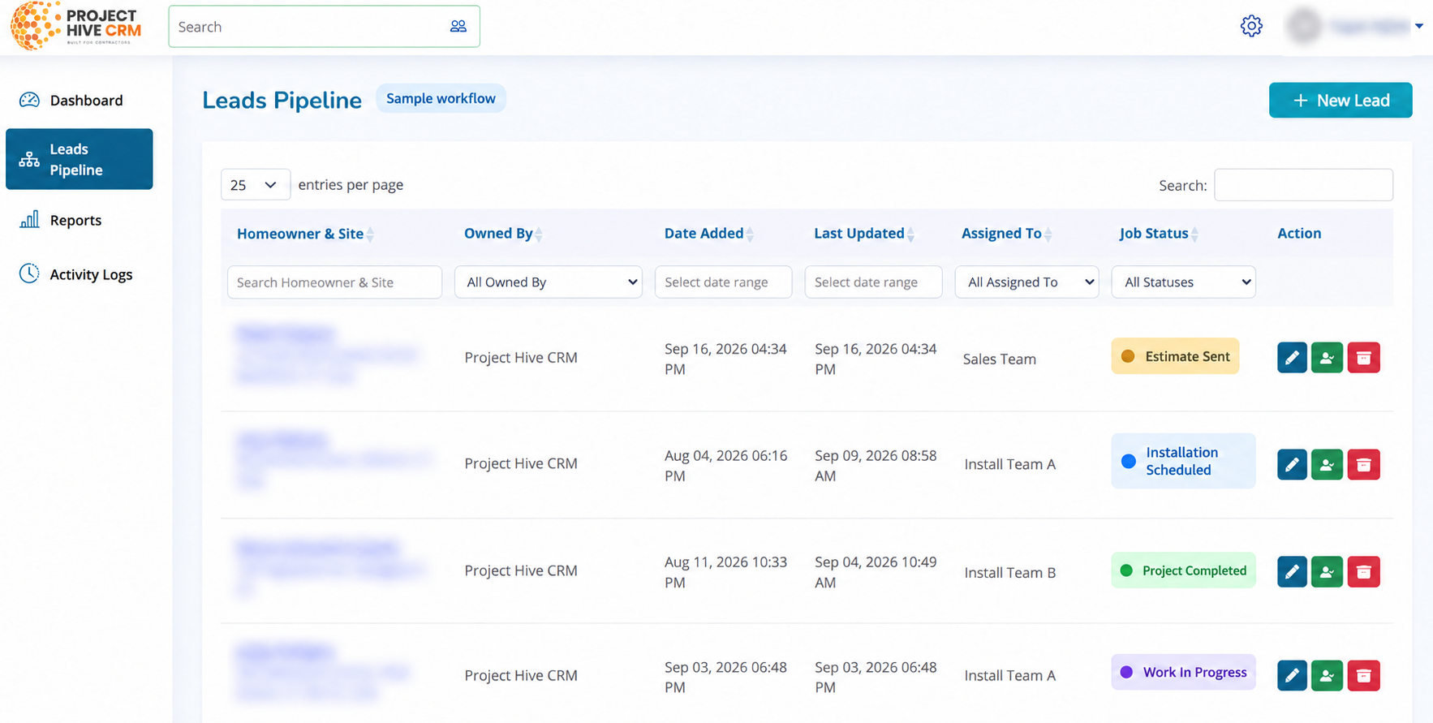Delete the Estimate Sent lead row
Viewport: 1433px width, 723px height.
[1363, 358]
